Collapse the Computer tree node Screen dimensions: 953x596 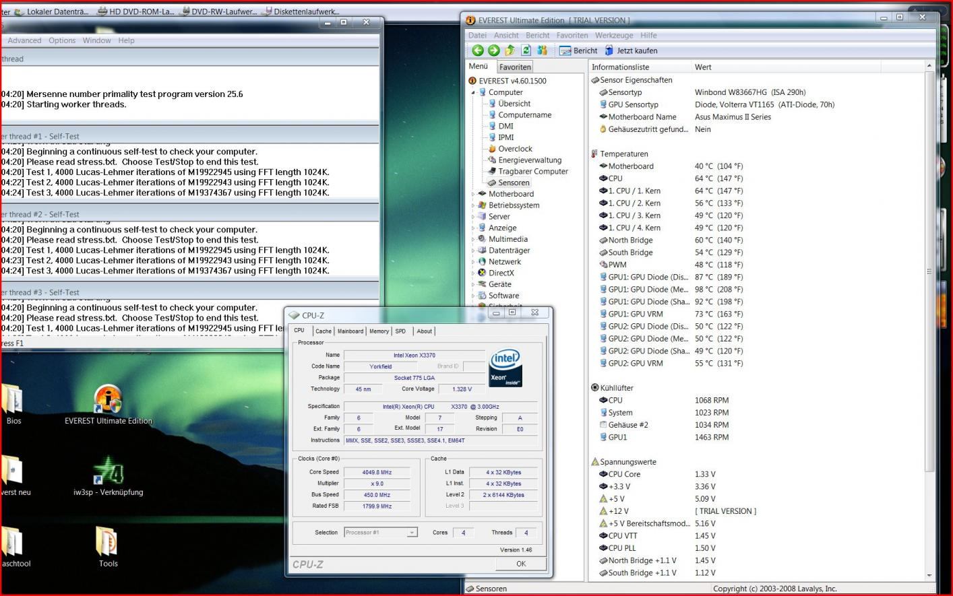473,92
